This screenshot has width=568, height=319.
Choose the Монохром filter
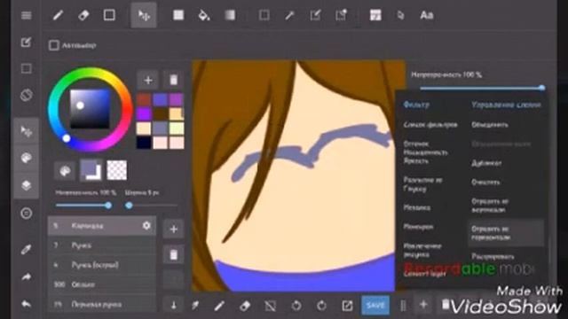click(418, 227)
